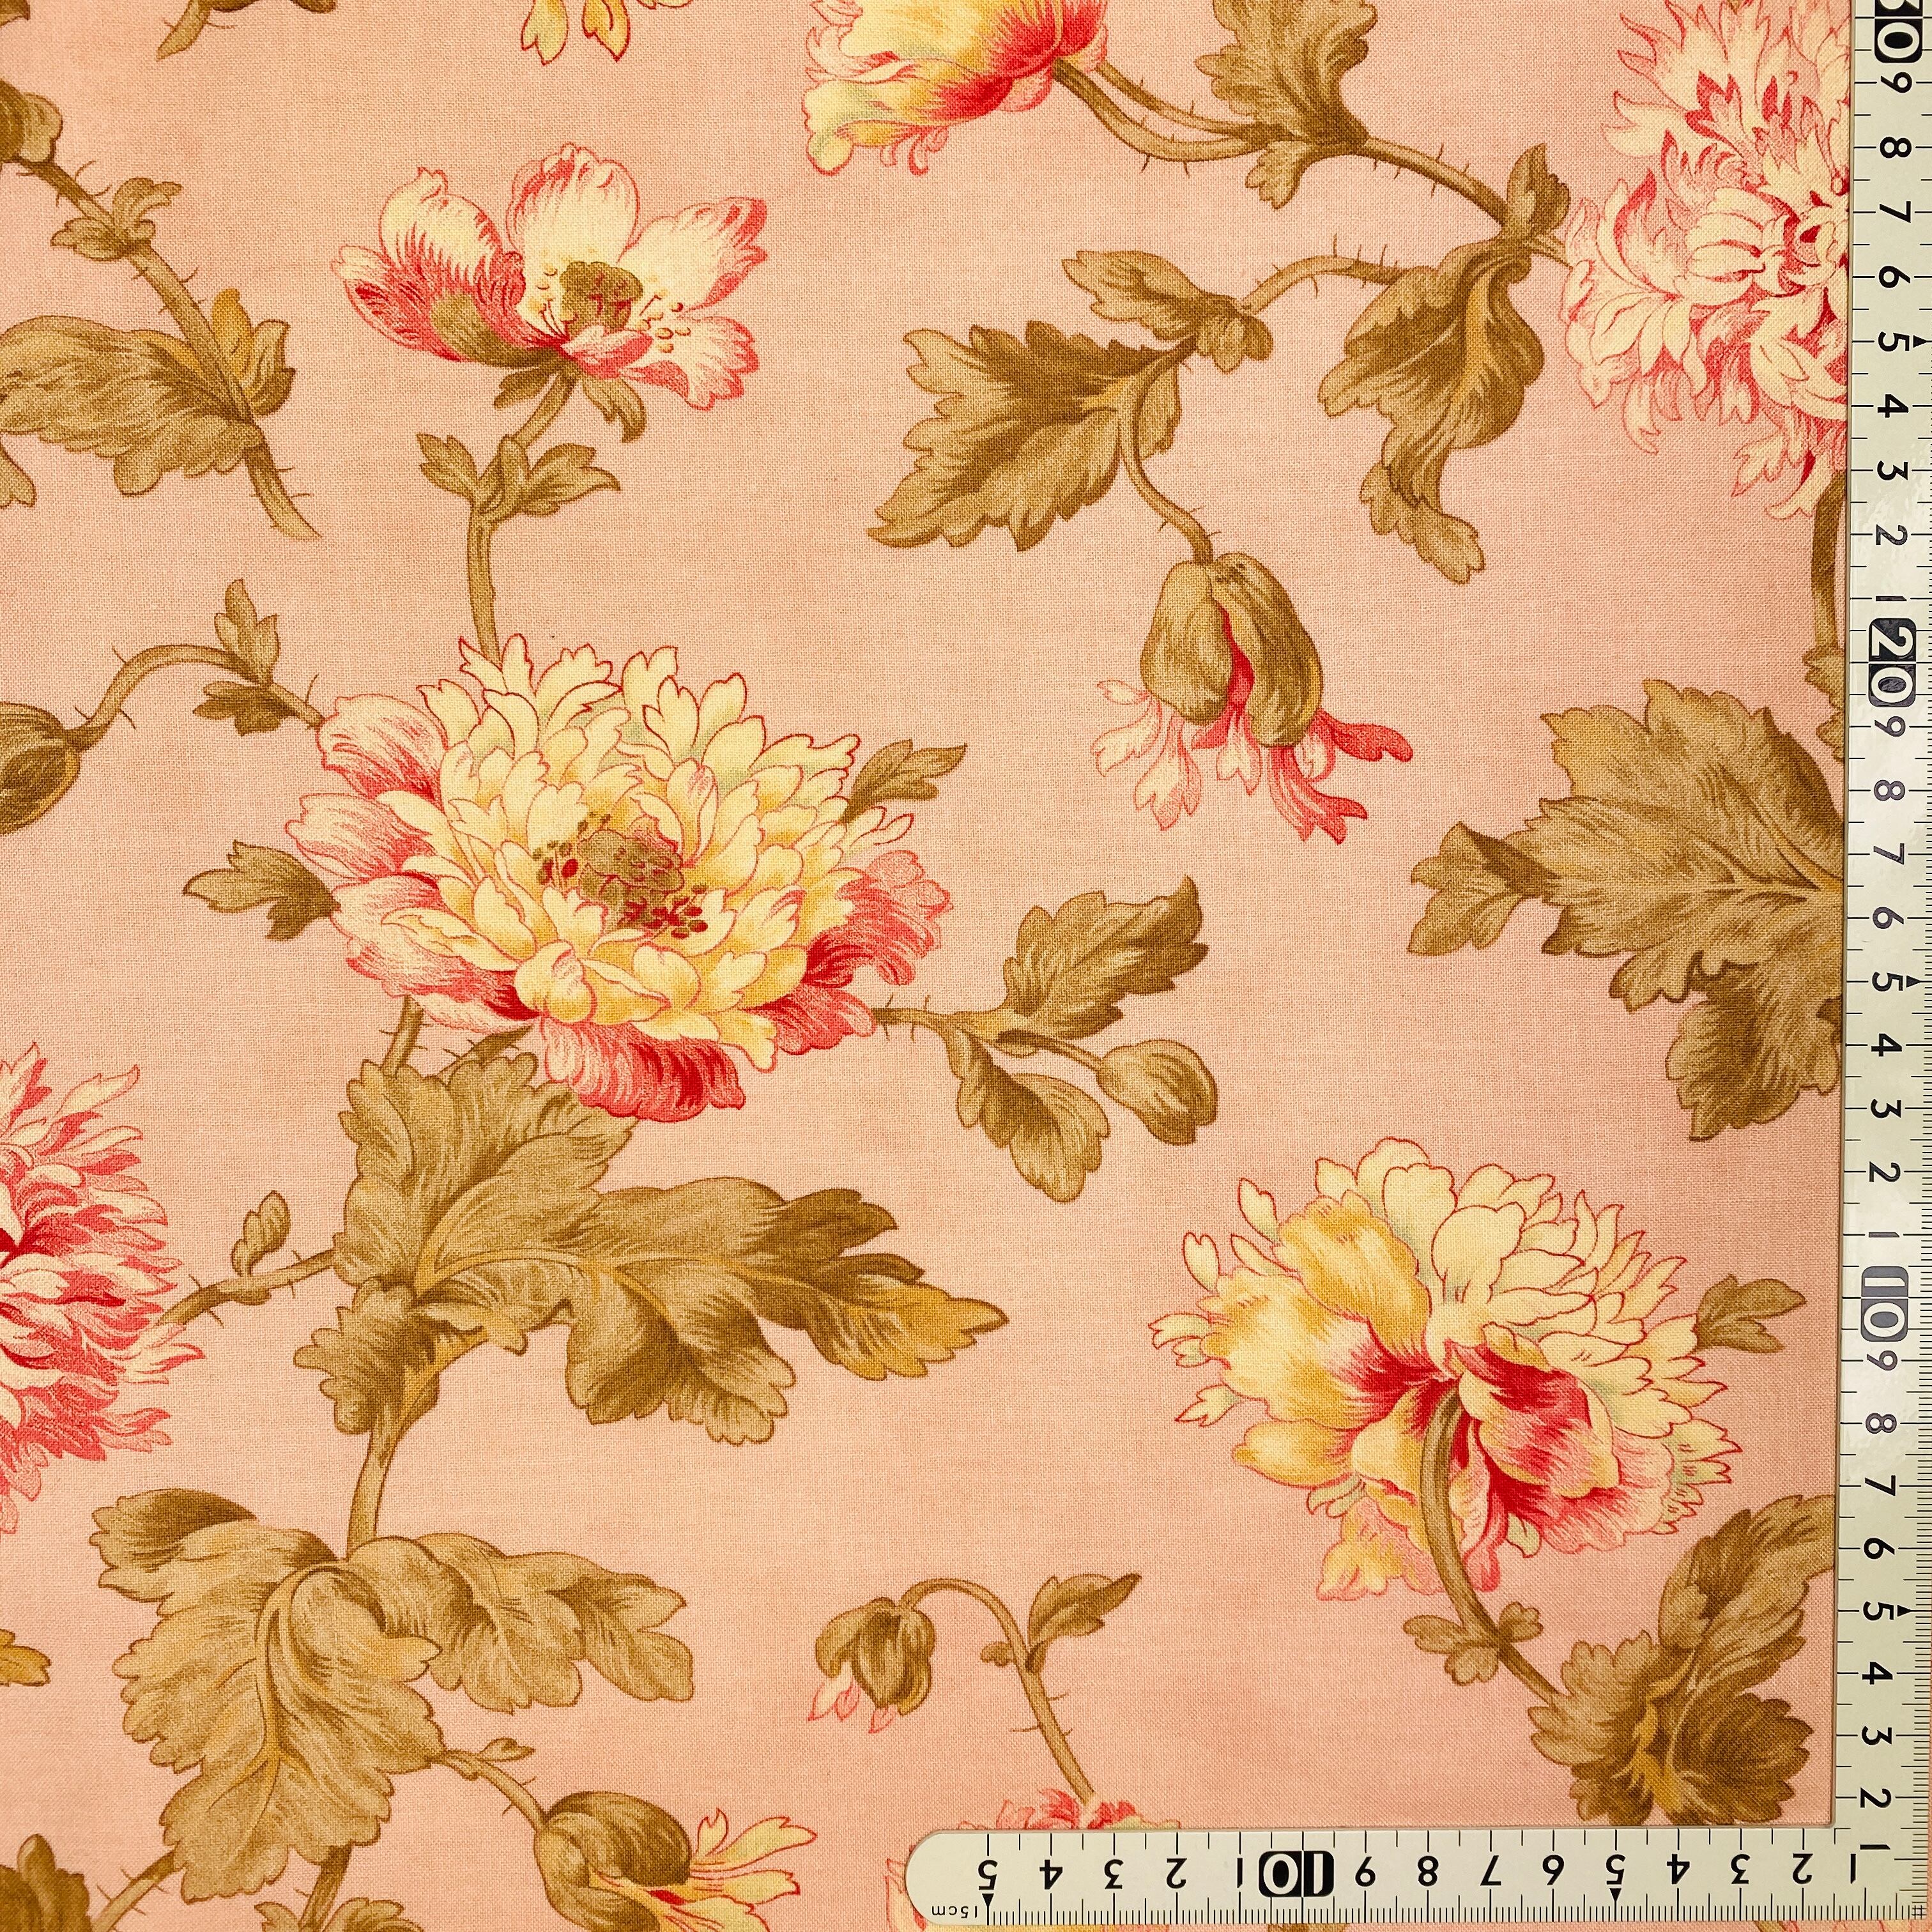Click the boxed 20 mark on the vertical ruler
Image resolution: width=1932 pixels, height=1932 pixels.
[x=1892, y=662]
